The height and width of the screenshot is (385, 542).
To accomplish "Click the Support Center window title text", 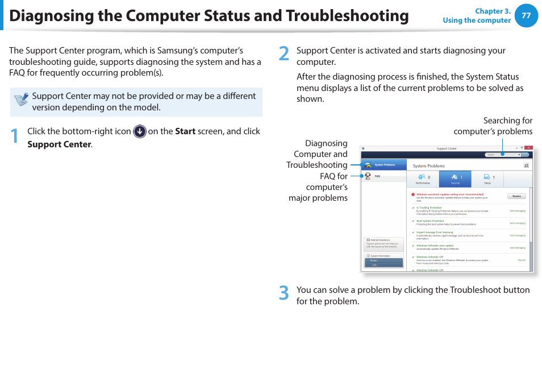I will tap(446, 148).
